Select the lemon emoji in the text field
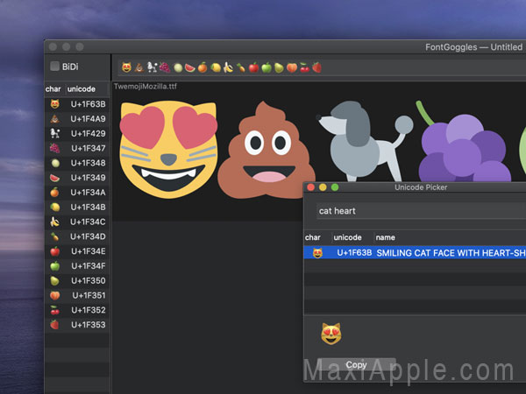The width and height of the screenshot is (526, 394). coord(216,67)
